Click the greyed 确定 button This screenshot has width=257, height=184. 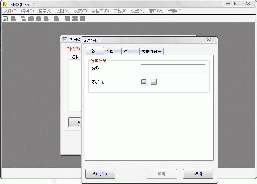pos(162,174)
